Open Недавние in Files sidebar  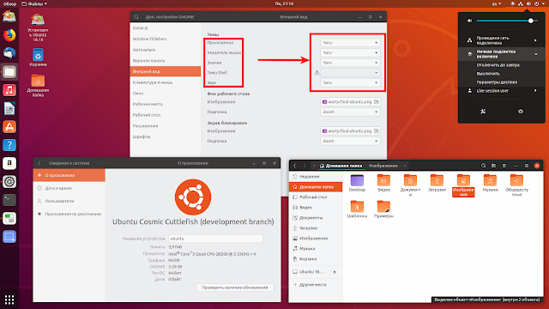pos(316,177)
